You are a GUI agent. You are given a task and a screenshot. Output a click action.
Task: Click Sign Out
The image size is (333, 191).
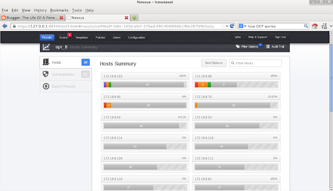280,37
